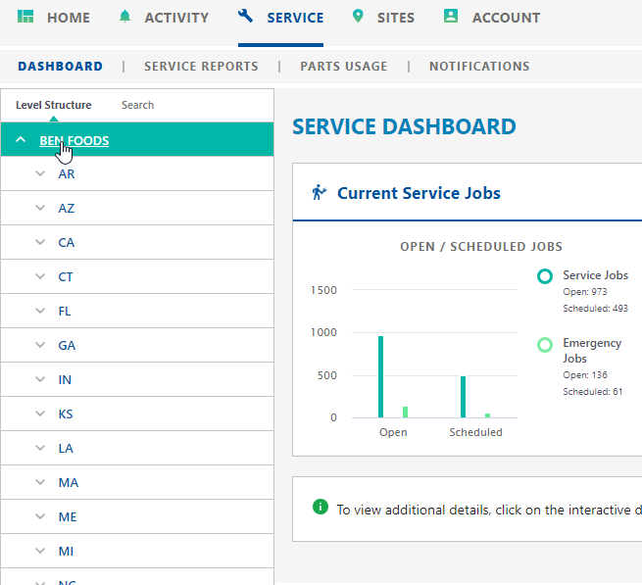Switch to the Search tab in sidebar

click(137, 105)
